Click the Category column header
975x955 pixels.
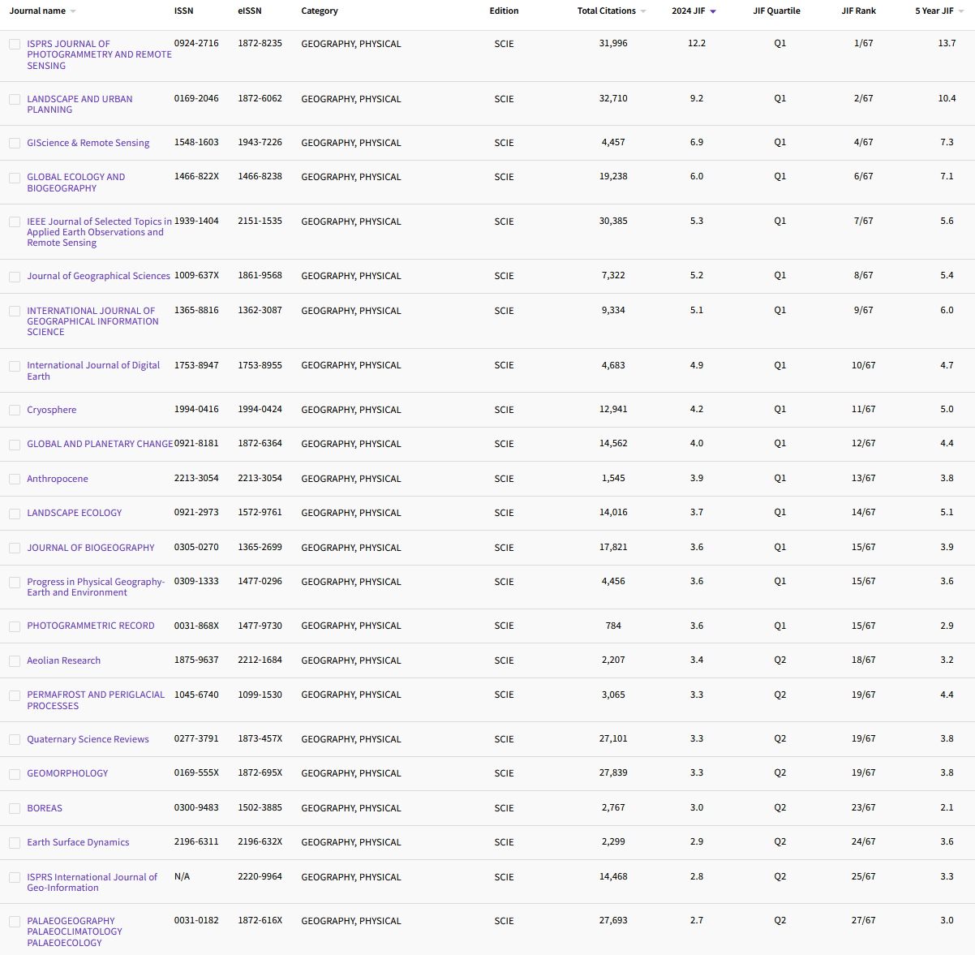tap(320, 11)
